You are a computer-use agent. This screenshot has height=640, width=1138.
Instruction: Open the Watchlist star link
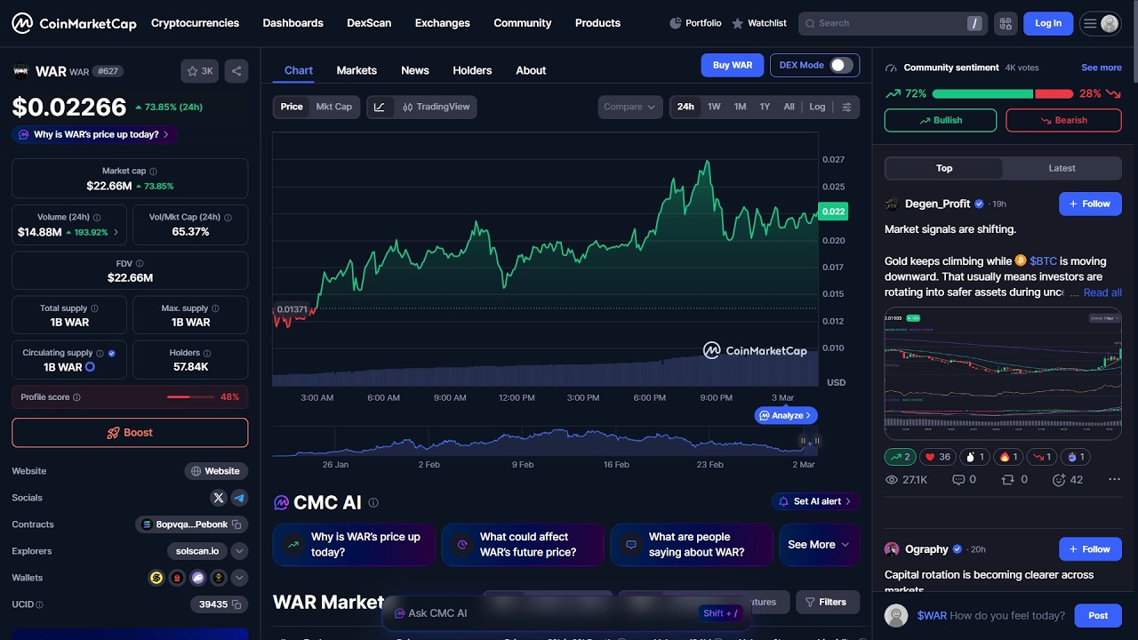[x=758, y=23]
